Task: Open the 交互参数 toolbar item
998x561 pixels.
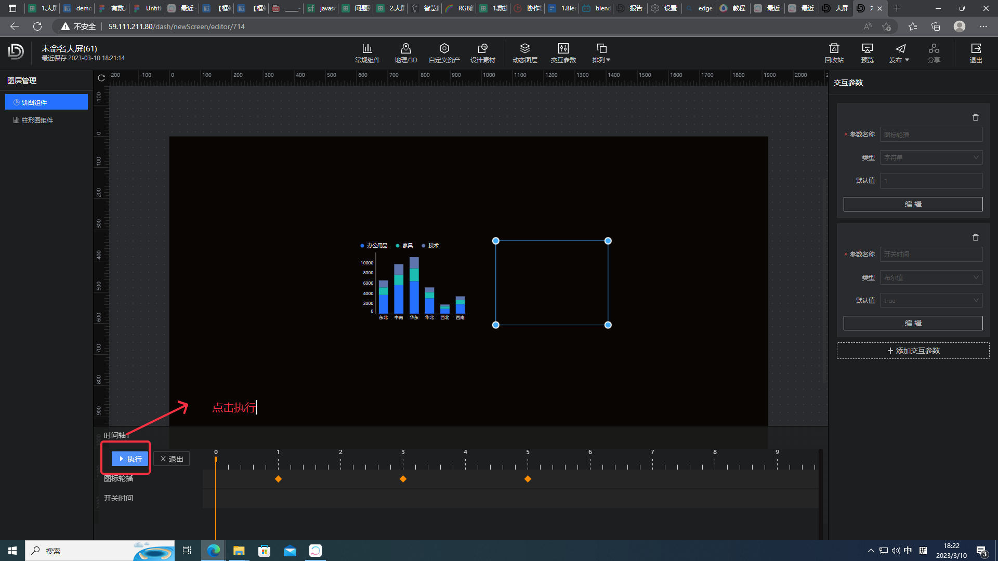Action: point(563,53)
